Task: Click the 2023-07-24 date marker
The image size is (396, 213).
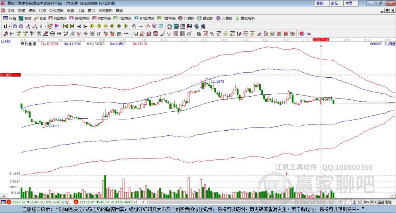Action: tap(321, 39)
